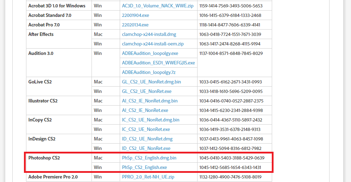The width and height of the screenshot is (351, 182).
Task: Get the ADBEAudition_loopolgy.7z archive
Action: tap(149, 73)
